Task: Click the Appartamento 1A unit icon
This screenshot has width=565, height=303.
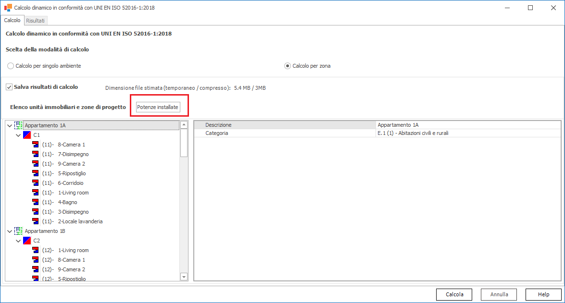Action: [18, 125]
